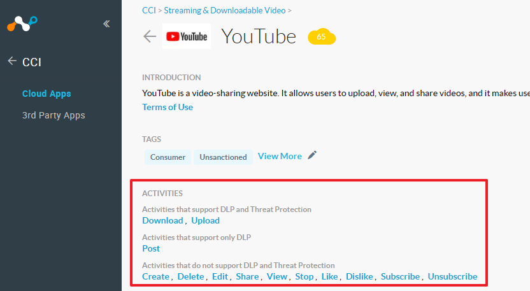Select the Unsanctioned tag

[x=223, y=157]
